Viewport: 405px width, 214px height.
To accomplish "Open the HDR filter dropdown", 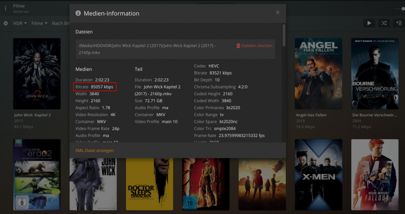I will pyautogui.click(x=20, y=23).
